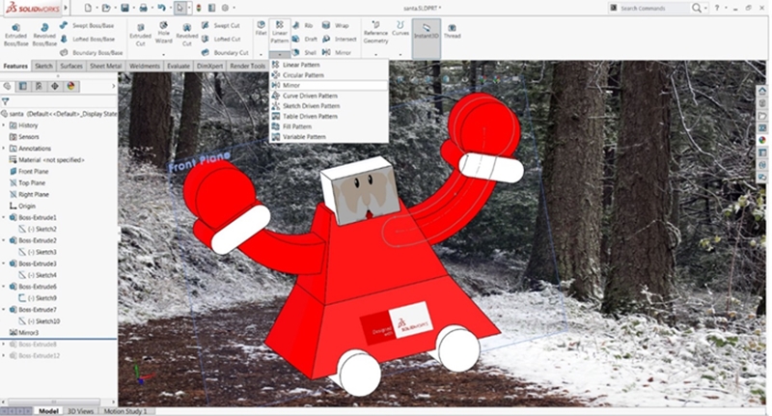Select Sketch10 under Boss-Extrude7
The image size is (772, 416).
click(40, 321)
